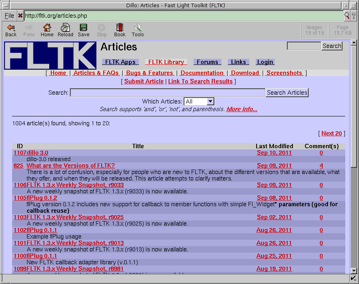
Task: Open the FLTK Library tab
Action: click(166, 62)
